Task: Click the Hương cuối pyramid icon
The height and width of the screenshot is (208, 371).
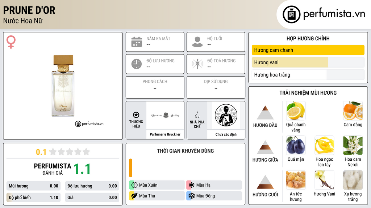Action: pos(265,182)
